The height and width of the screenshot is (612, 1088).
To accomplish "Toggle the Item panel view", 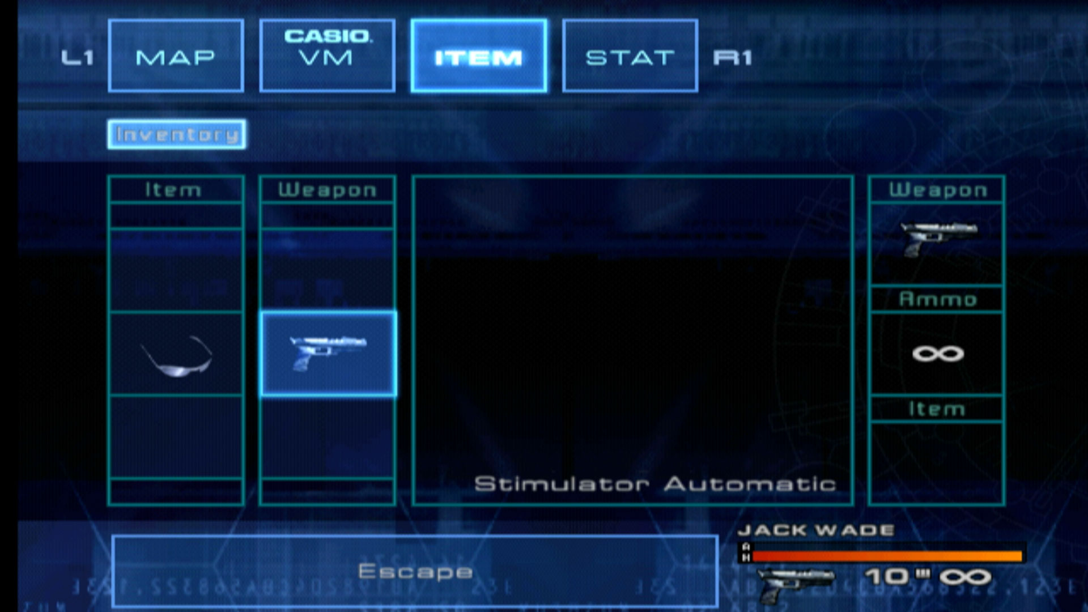I will (x=478, y=56).
